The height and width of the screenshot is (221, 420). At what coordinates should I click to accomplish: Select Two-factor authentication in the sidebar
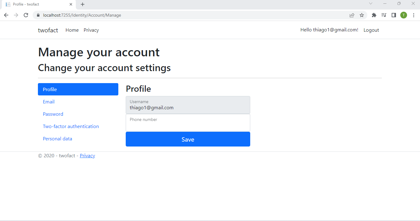(x=71, y=126)
